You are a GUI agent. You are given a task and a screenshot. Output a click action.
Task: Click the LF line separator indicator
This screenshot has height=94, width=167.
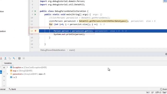point(152,92)
